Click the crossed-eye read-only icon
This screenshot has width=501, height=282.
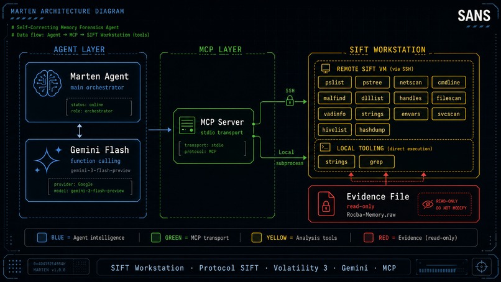coord(428,204)
